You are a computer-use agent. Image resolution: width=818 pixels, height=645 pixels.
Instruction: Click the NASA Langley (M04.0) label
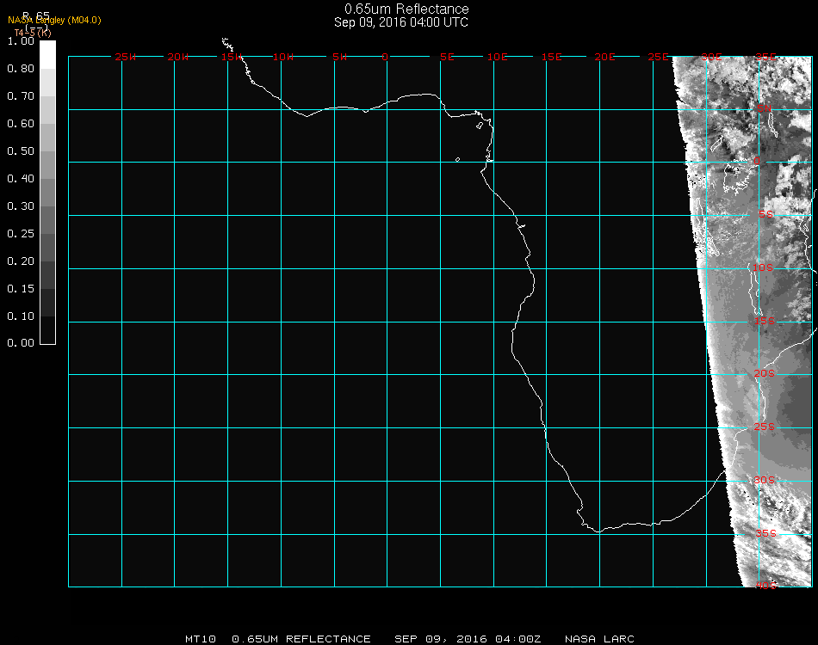pyautogui.click(x=54, y=21)
